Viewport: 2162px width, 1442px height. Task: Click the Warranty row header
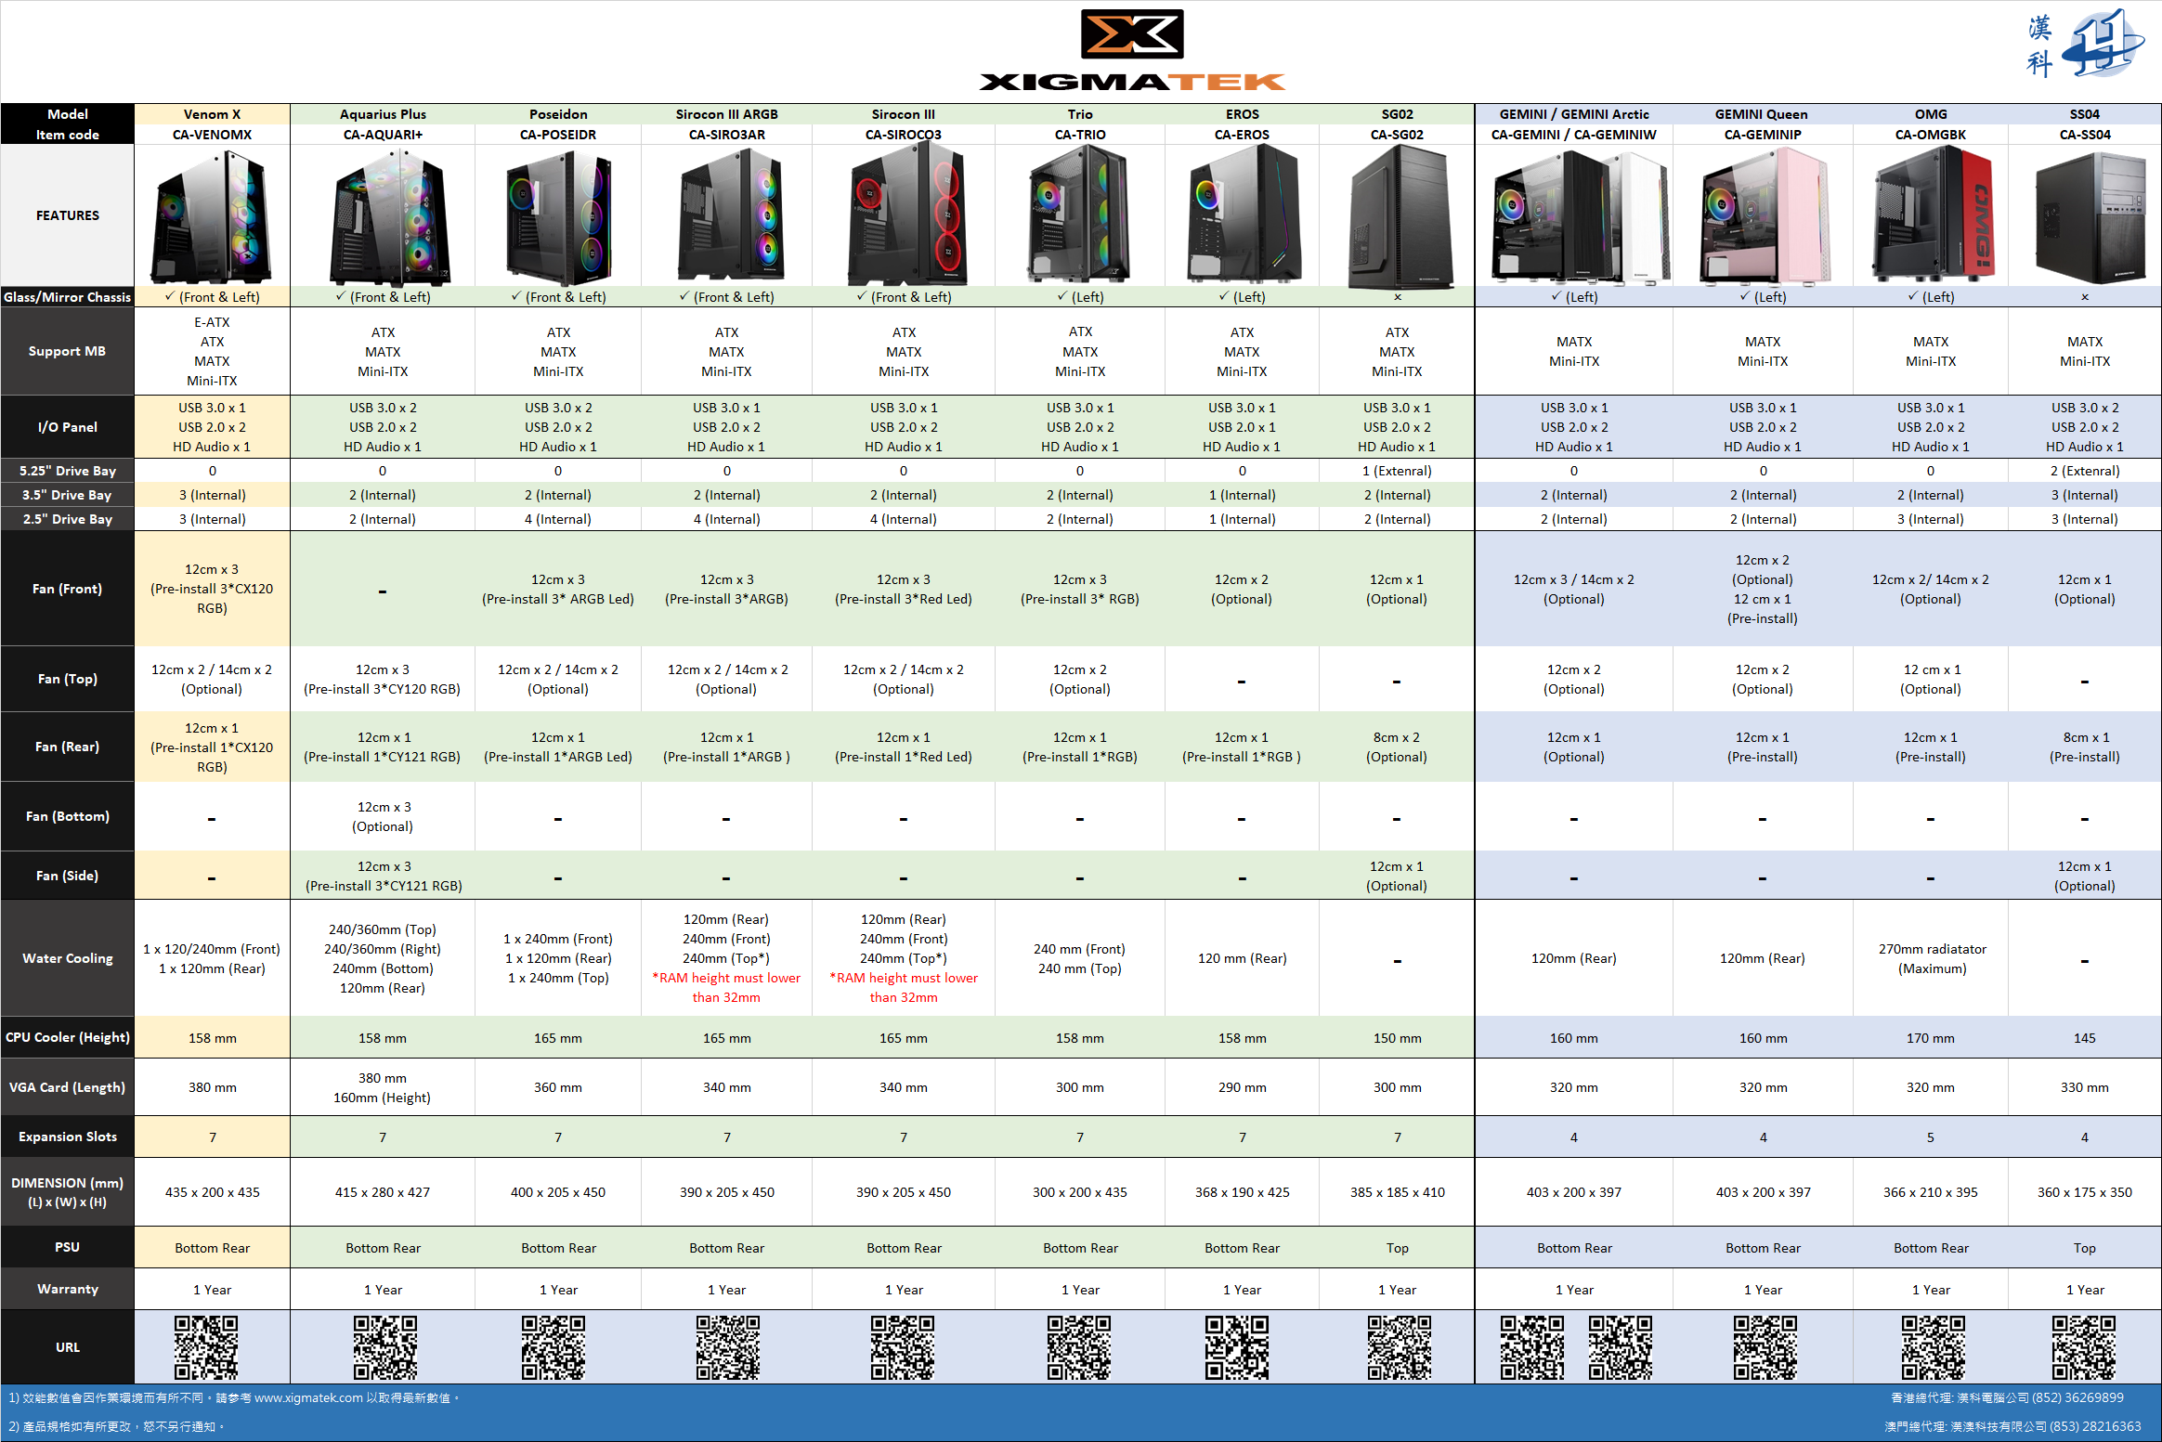[x=67, y=1289]
